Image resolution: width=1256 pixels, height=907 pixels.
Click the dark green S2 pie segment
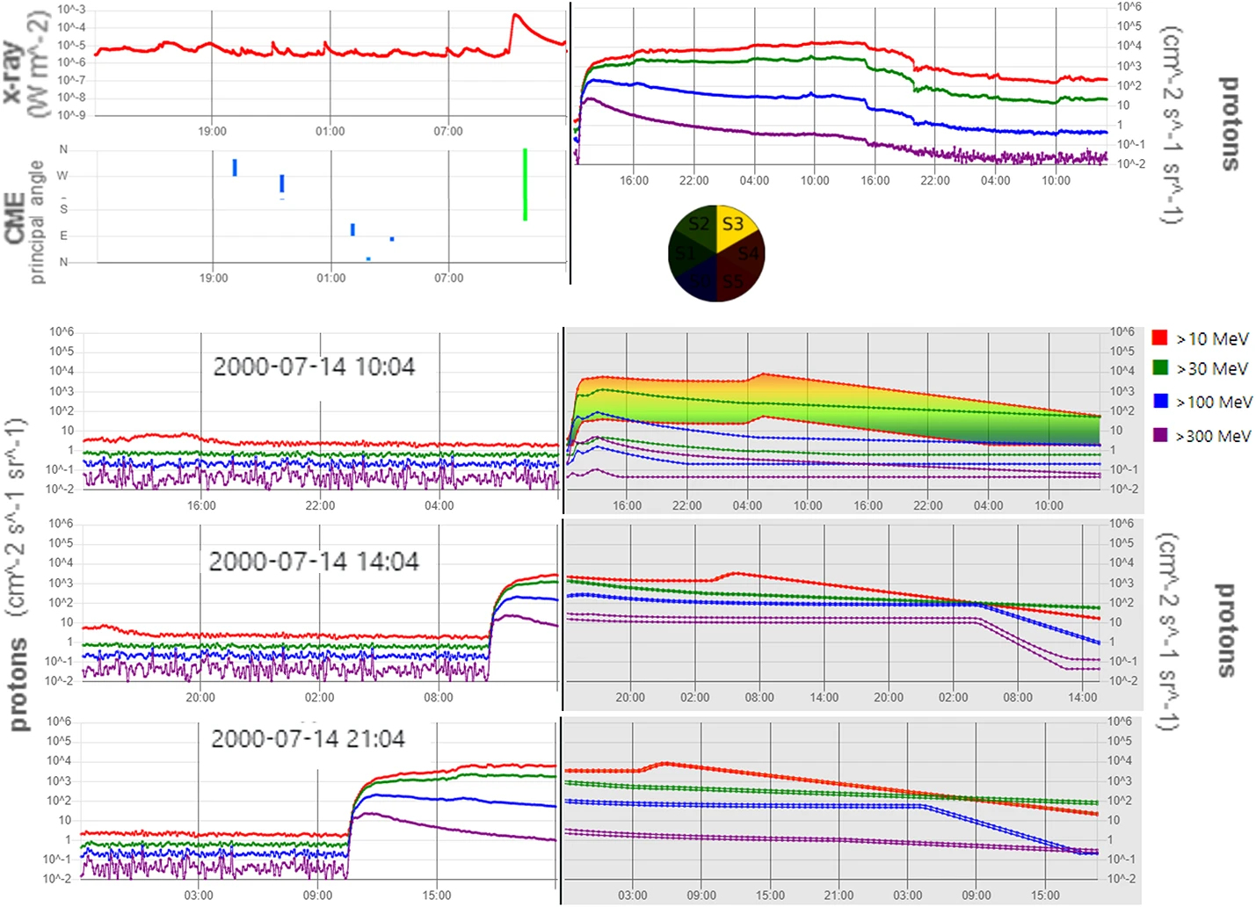coord(698,225)
